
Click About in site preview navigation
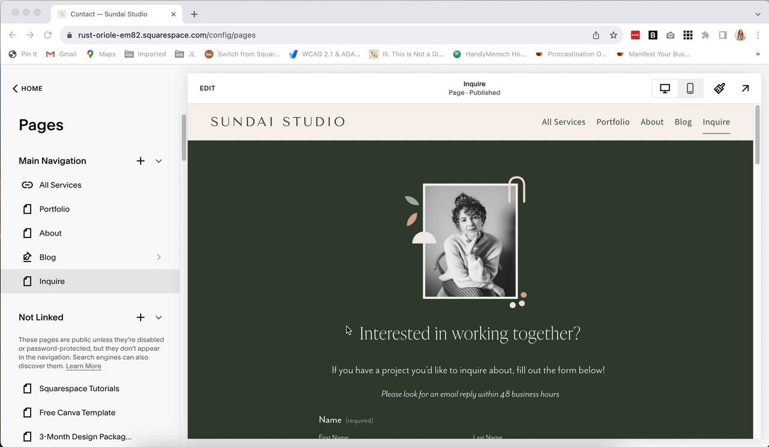[652, 122]
